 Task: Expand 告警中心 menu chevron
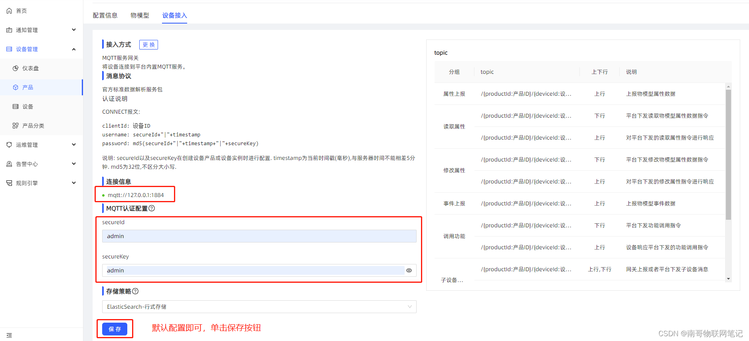tap(74, 164)
